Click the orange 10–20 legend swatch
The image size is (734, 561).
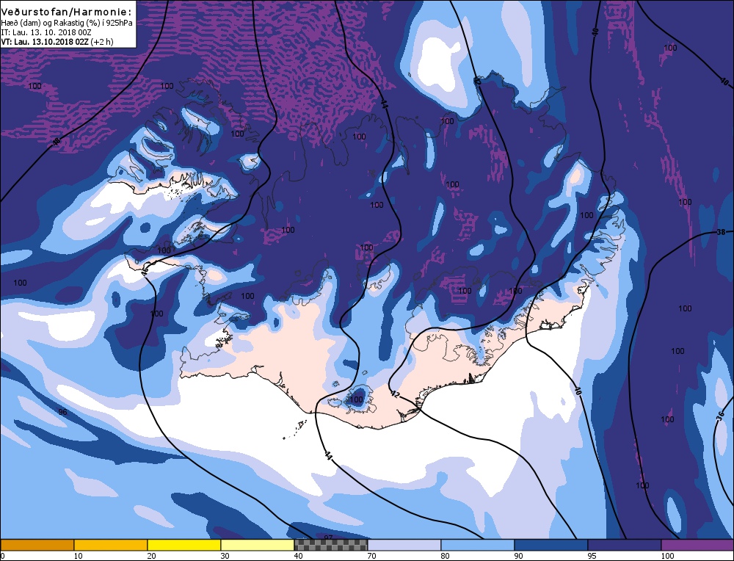(x=111, y=545)
